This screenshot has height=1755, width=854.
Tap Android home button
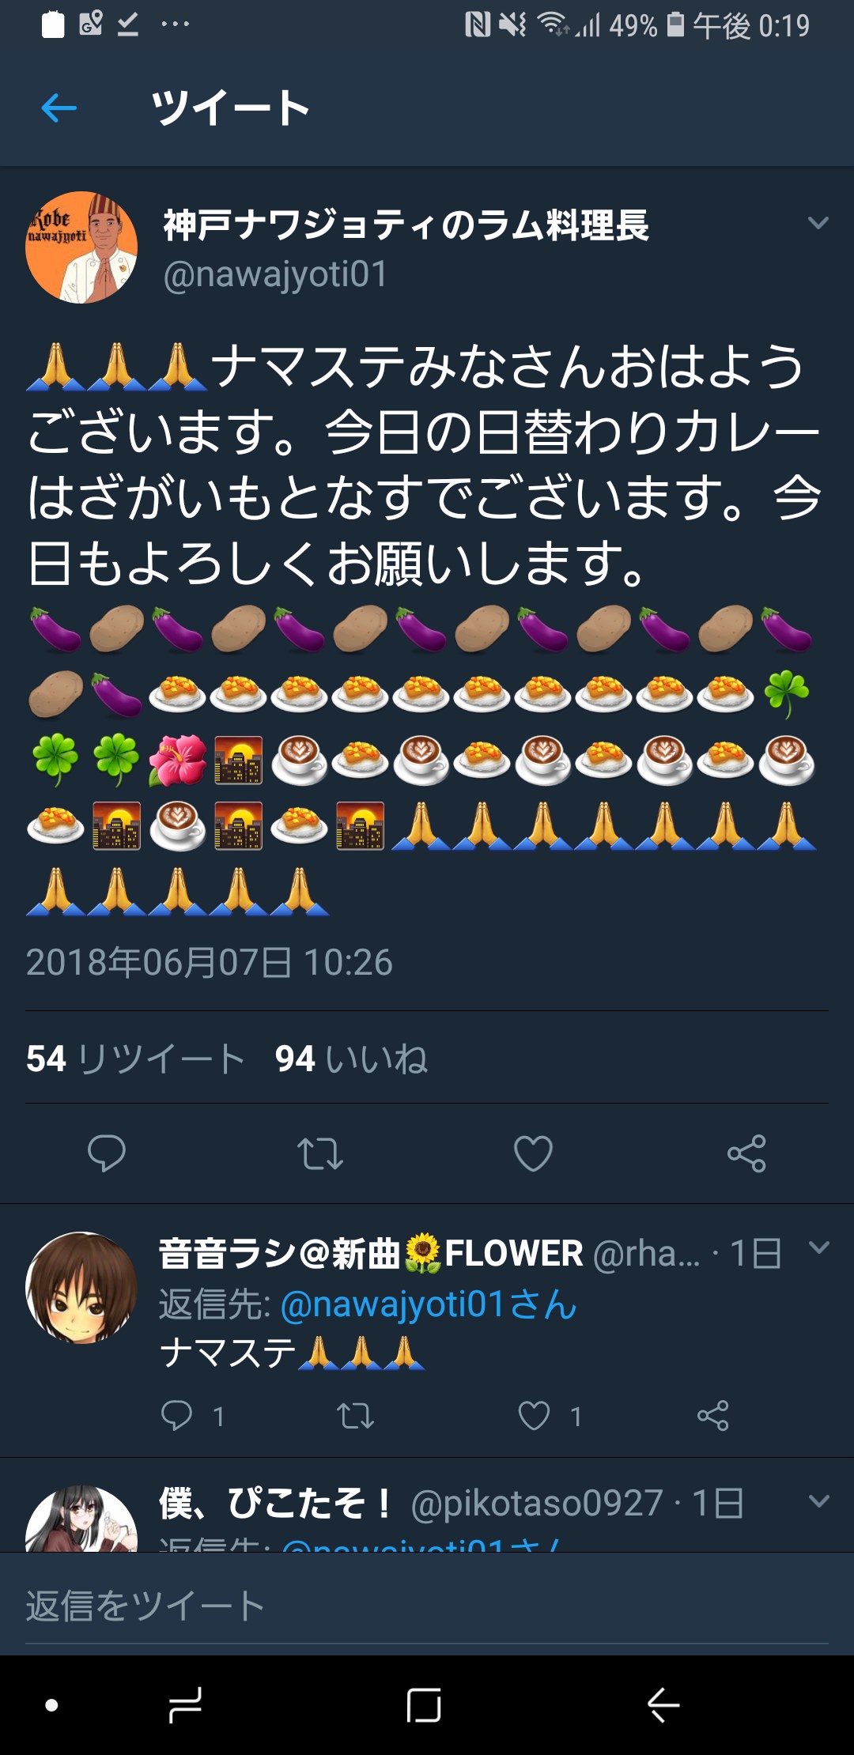coord(424,1705)
